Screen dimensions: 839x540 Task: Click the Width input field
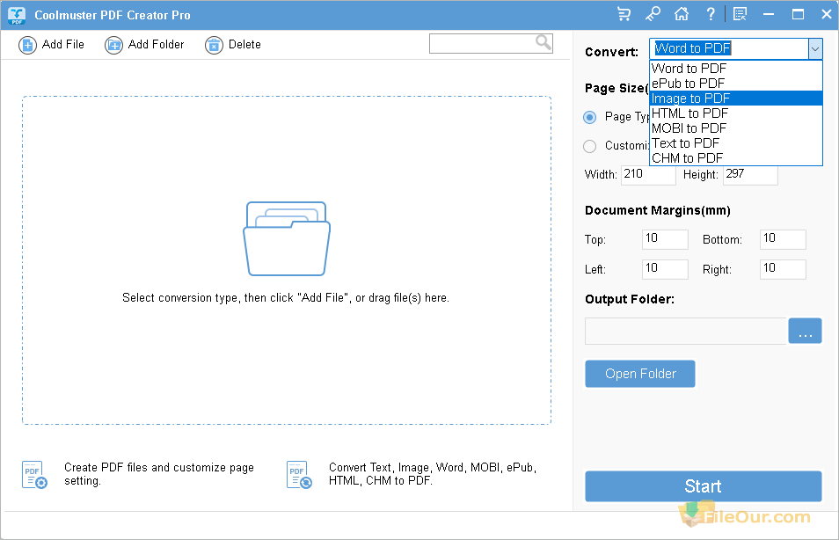[648, 175]
